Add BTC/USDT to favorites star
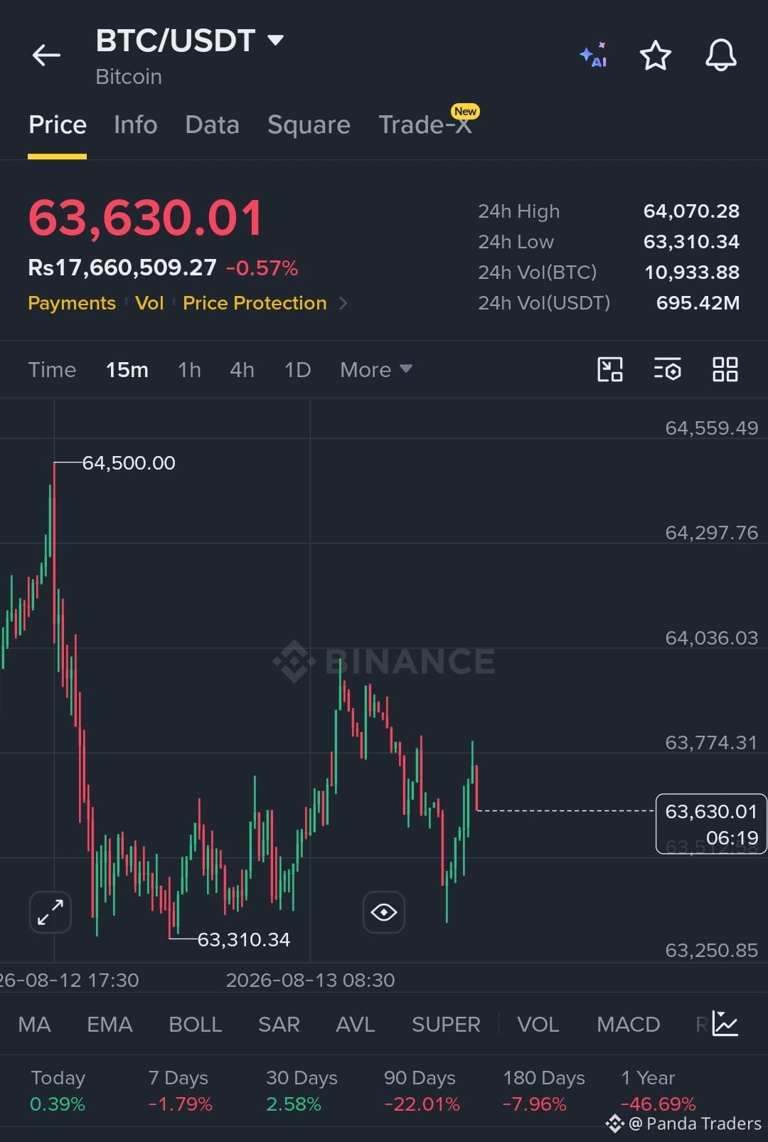The image size is (768, 1142). tap(656, 55)
